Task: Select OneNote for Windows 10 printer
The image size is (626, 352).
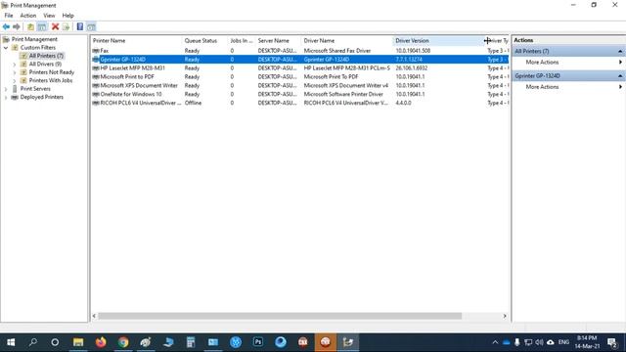Action: [130, 94]
